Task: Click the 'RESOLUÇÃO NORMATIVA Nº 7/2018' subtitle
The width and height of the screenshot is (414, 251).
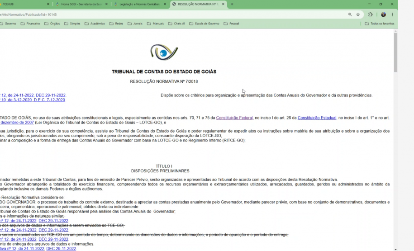Action: (164, 81)
